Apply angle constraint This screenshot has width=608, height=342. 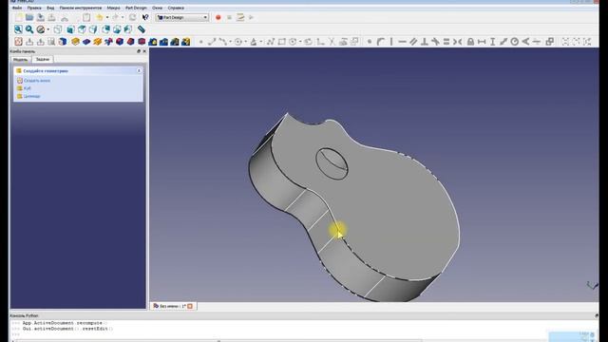click(x=525, y=42)
